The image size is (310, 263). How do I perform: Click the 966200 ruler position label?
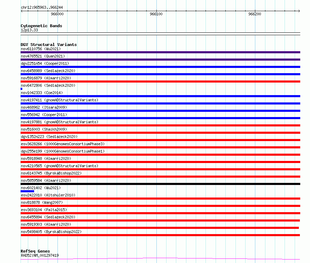[255, 14]
